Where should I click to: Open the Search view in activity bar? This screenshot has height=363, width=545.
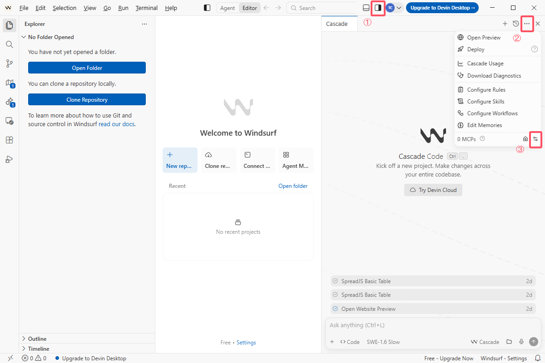coord(9,44)
